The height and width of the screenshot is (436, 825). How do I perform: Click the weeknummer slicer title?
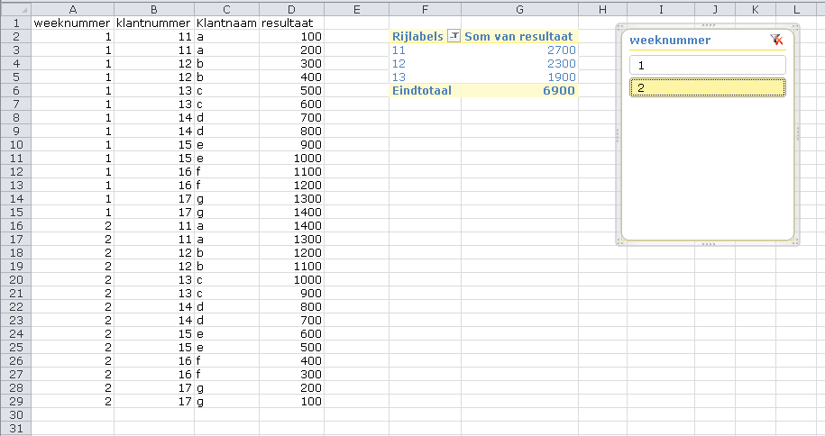[670, 40]
